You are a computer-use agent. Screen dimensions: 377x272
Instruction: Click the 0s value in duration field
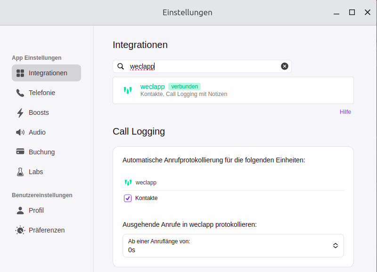pos(131,250)
